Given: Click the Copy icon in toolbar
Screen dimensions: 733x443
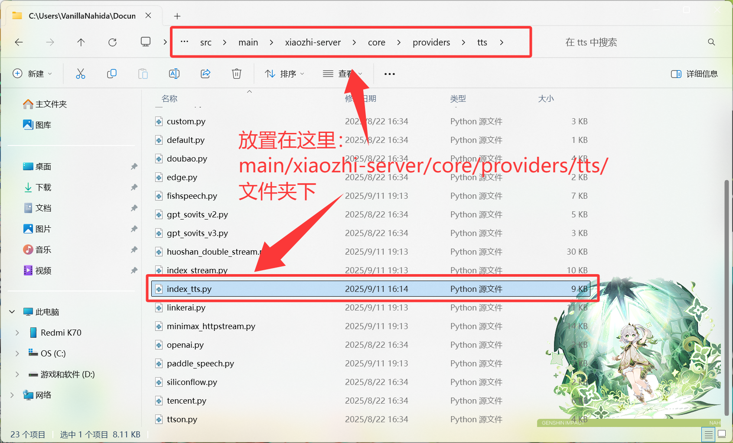Looking at the screenshot, I should [112, 74].
